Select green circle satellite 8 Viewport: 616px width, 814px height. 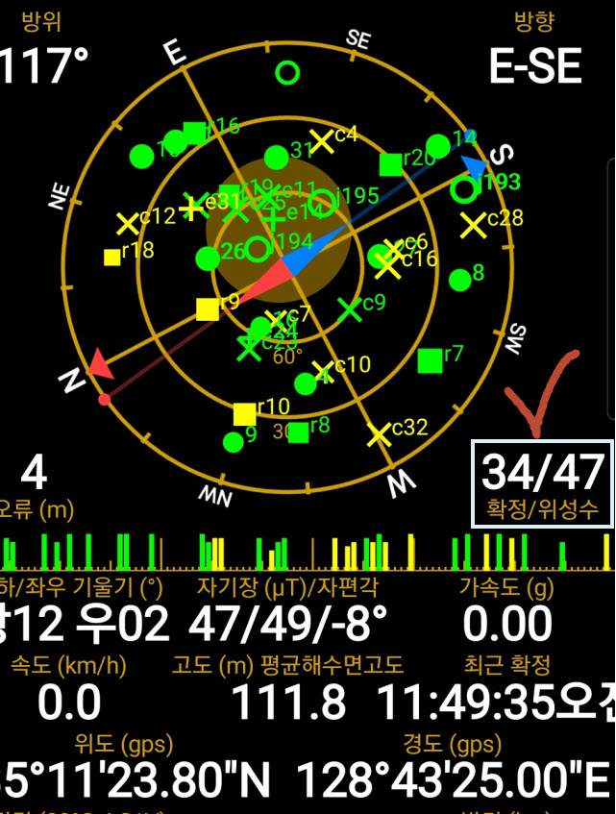point(459,281)
